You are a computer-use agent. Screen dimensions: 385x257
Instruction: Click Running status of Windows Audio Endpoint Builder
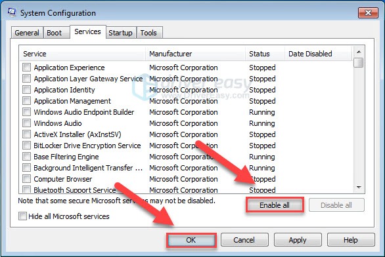[262, 112]
